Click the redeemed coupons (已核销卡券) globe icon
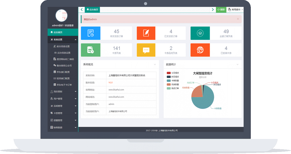 click(201, 50)
